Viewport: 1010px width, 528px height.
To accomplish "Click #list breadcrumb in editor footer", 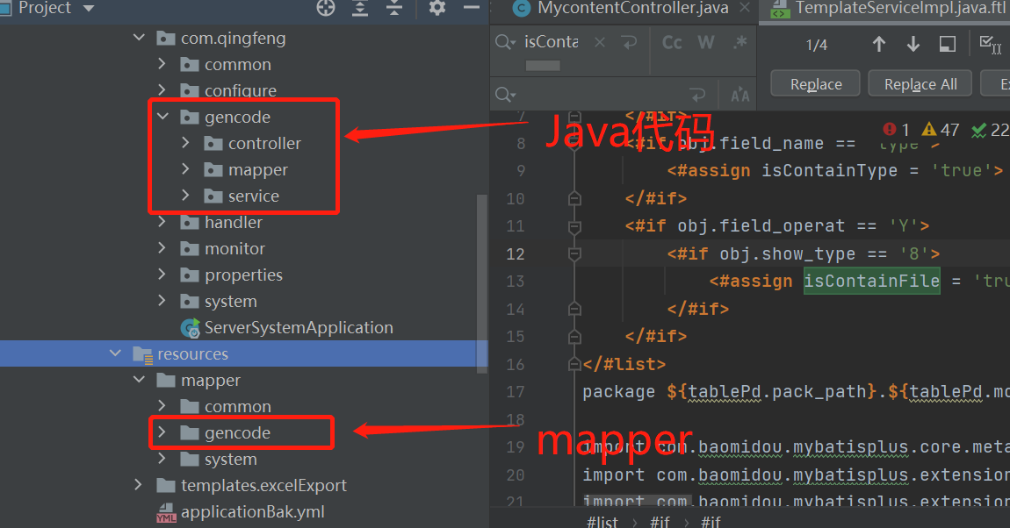I will pyautogui.click(x=602, y=522).
